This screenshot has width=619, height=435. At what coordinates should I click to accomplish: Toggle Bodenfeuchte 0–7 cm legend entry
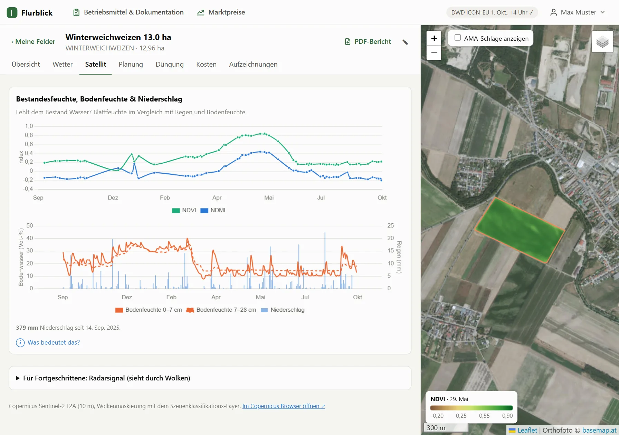tap(149, 310)
